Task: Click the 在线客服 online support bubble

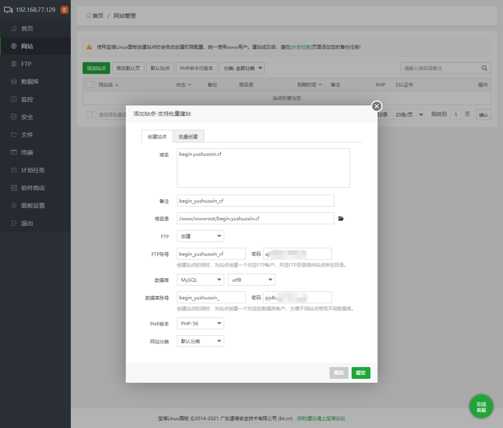Action: [481, 406]
